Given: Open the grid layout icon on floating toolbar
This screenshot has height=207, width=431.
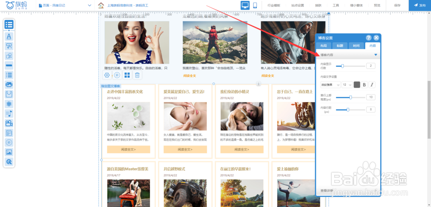Looking at the screenshot, I should [127, 75].
